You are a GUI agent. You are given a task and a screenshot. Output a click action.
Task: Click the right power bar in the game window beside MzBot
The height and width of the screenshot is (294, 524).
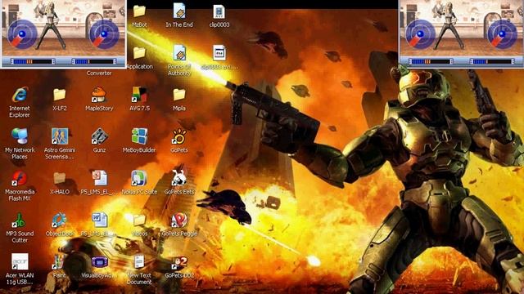[x=93, y=62]
